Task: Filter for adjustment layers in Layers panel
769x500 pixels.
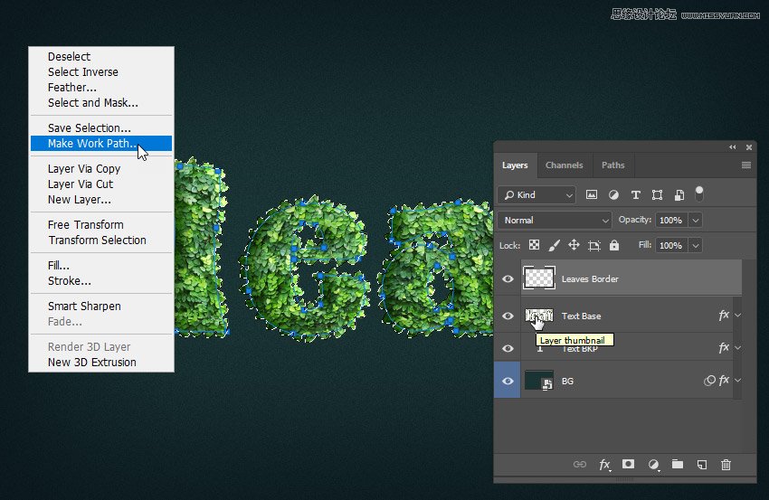Action: 613,194
